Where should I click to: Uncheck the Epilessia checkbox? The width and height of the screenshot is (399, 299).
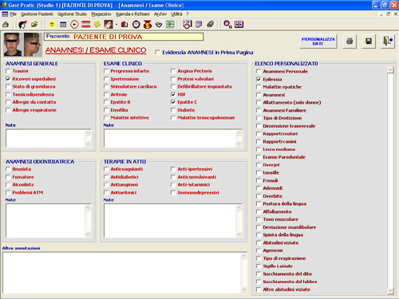259,79
